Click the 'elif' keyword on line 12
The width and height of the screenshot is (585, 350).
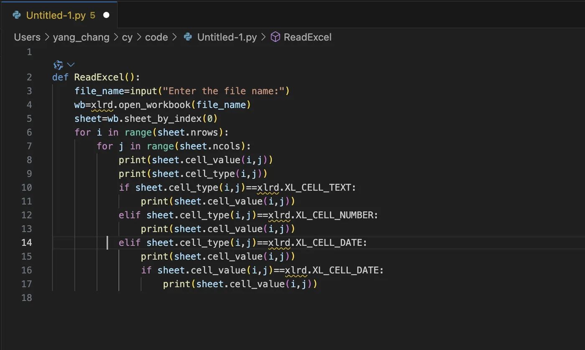tap(130, 215)
